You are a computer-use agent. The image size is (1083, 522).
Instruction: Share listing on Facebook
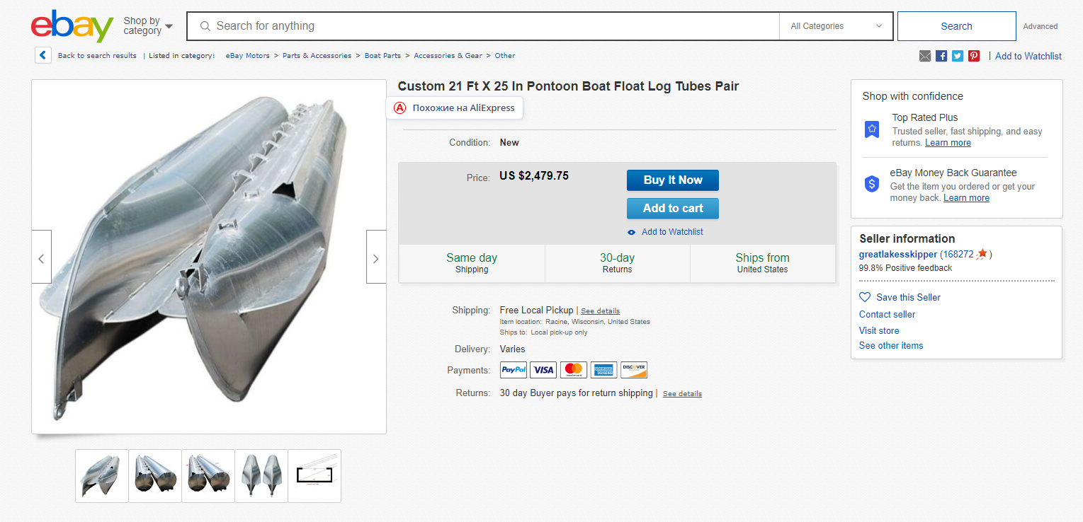coord(941,56)
